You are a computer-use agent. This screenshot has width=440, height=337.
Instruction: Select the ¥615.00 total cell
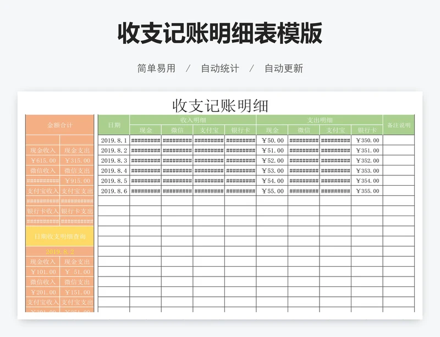[43, 161]
